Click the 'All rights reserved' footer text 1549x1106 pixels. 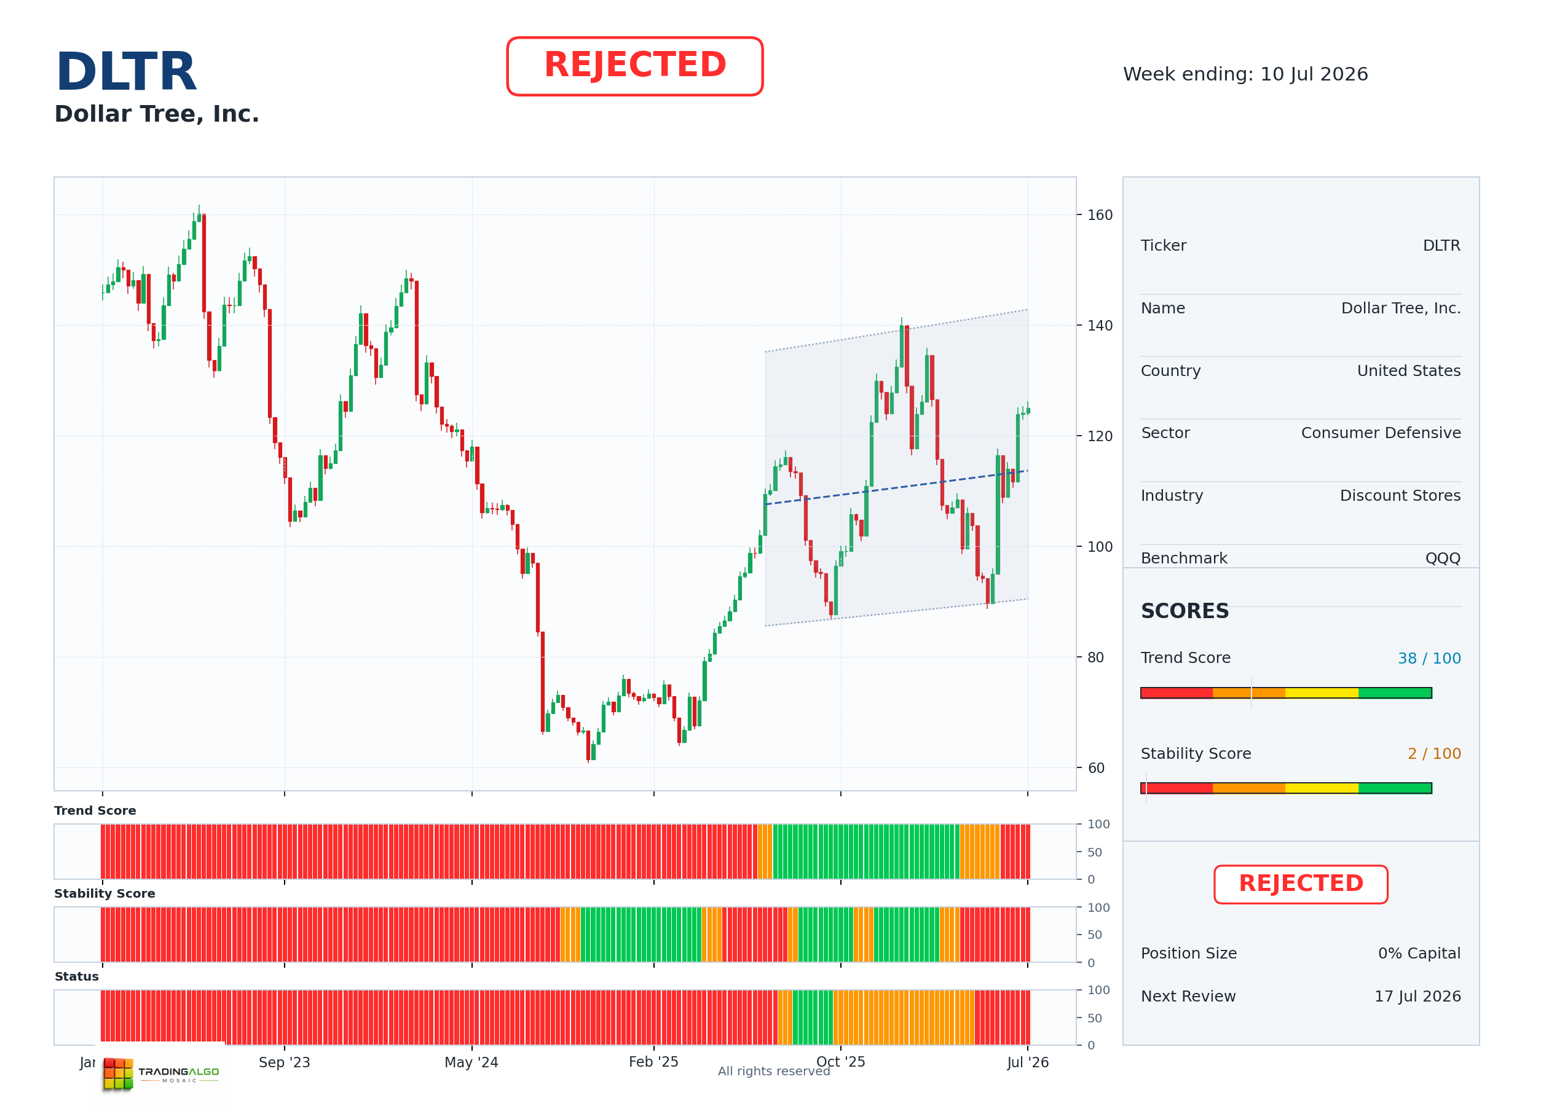(x=774, y=1071)
